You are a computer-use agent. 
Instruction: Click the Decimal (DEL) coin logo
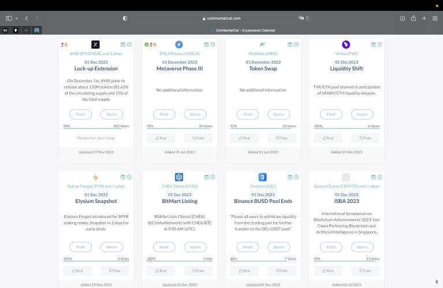262,177
